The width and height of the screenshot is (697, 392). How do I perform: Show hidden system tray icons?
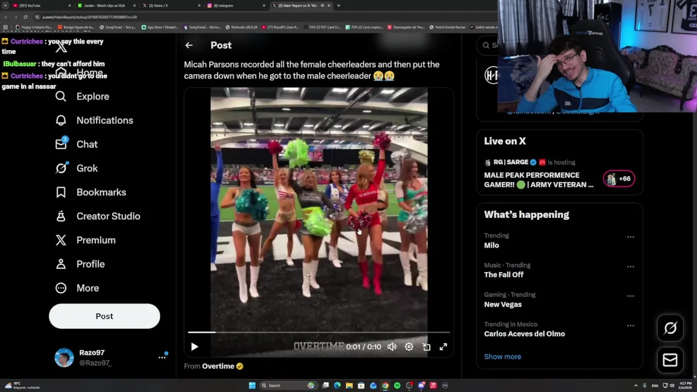tap(636, 385)
